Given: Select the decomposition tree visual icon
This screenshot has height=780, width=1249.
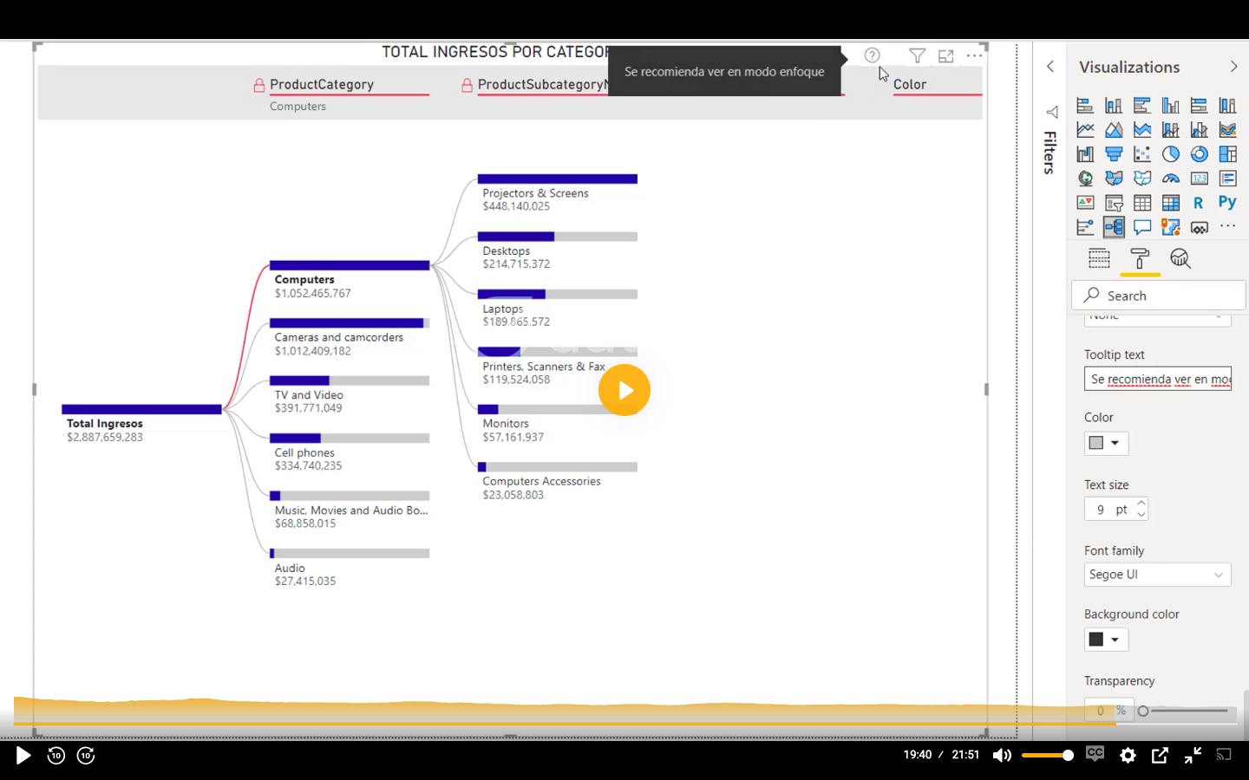Looking at the screenshot, I should click(x=1114, y=227).
